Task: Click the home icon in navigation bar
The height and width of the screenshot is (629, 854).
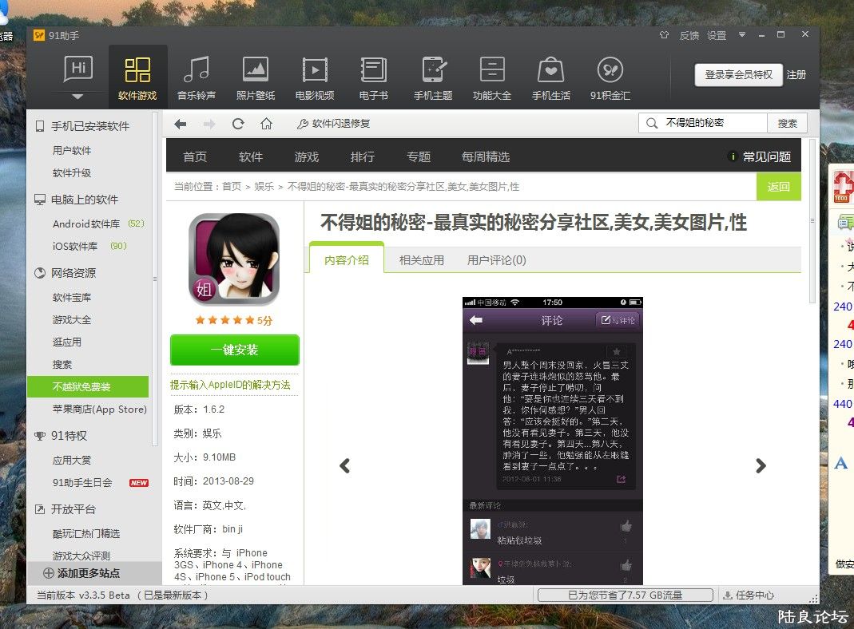Action: 267,124
